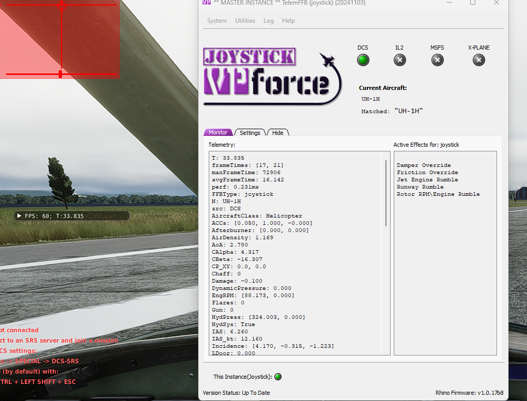Viewport: 527px width, 401px height.
Task: Click the 'Rhino Firmware: v1.0.17b8' text
Action: (469, 393)
